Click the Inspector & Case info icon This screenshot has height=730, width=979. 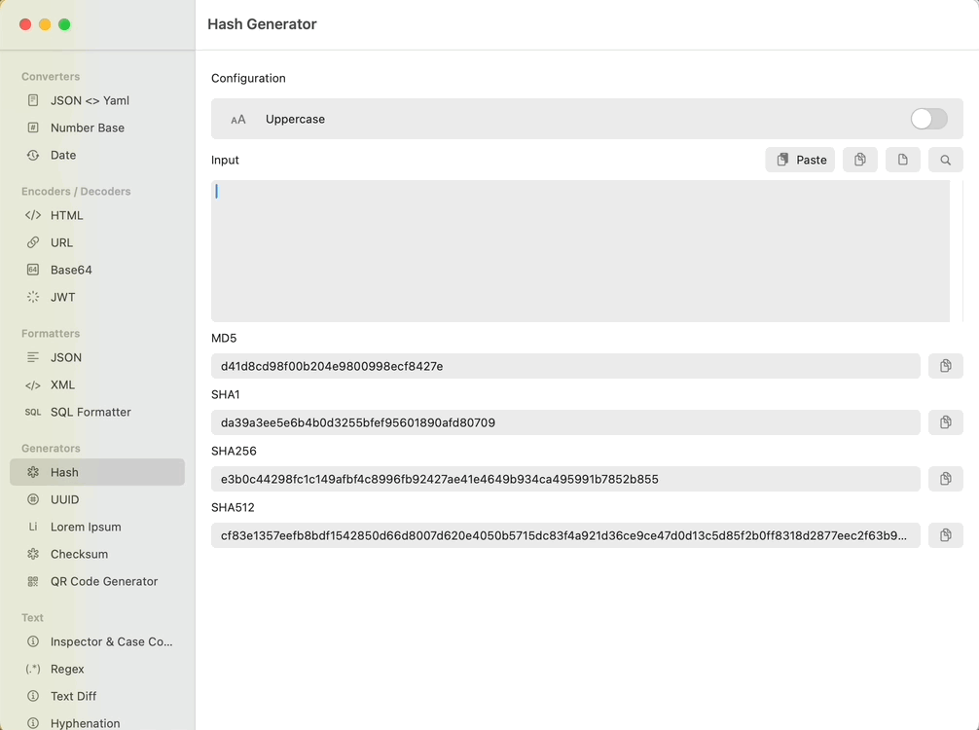tap(33, 641)
